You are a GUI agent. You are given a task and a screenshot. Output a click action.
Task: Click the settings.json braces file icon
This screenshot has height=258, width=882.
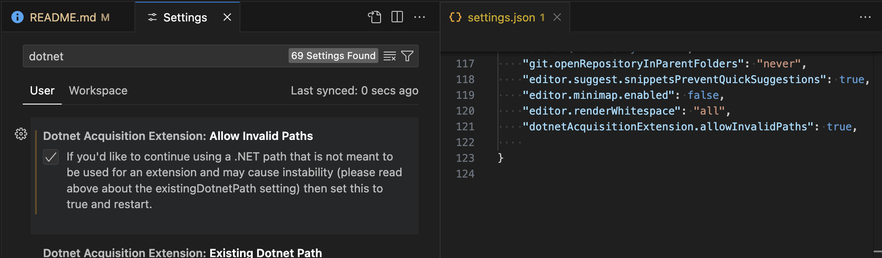[455, 17]
